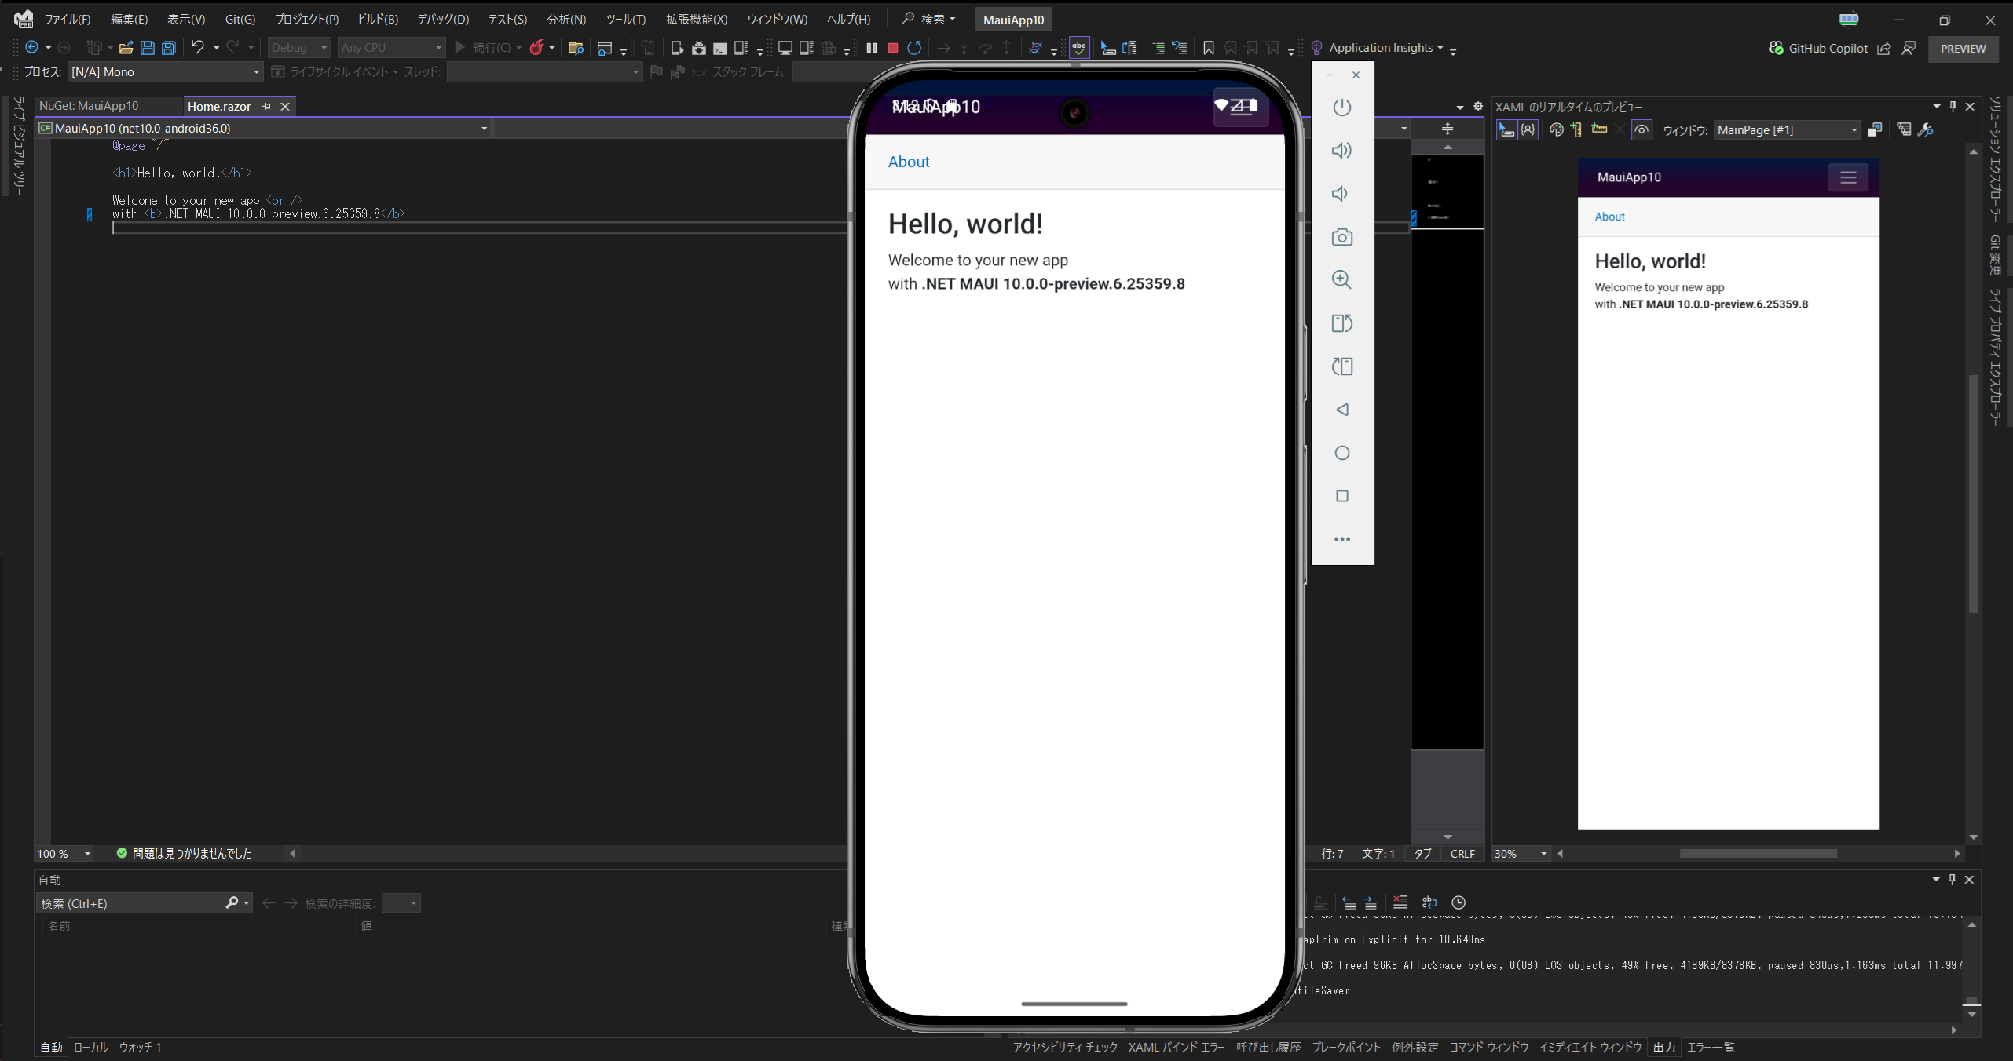The width and height of the screenshot is (2013, 1061).
Task: Click the PREVIEW button
Action: (1963, 49)
